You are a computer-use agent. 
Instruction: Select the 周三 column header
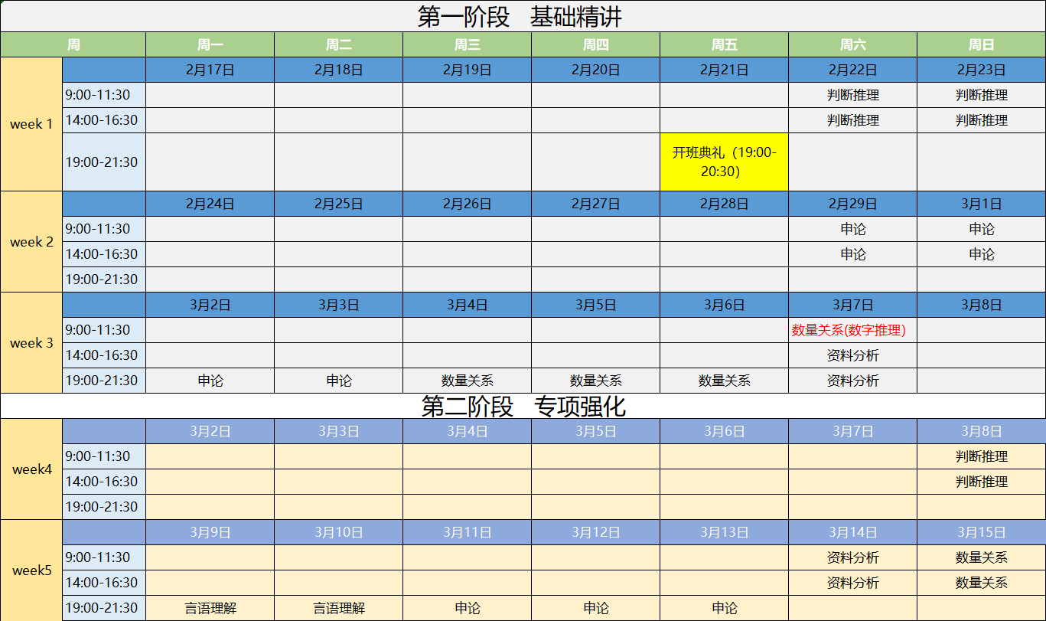pos(467,44)
